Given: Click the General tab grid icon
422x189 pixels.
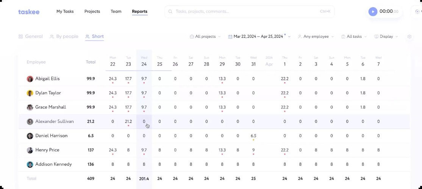Looking at the screenshot, I should point(20,37).
